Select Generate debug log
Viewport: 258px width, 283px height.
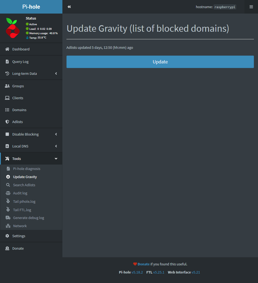click(x=28, y=218)
